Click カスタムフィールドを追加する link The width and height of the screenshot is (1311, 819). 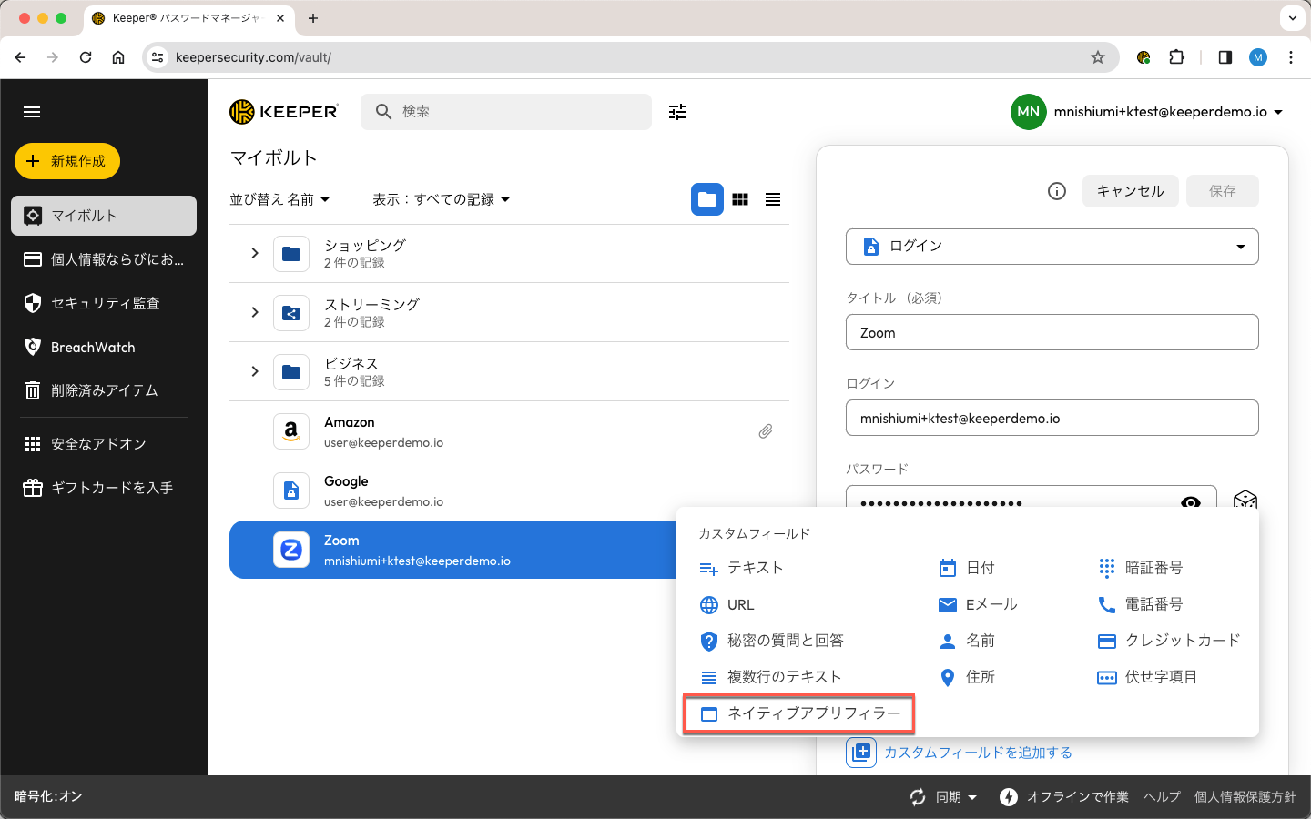[977, 753]
